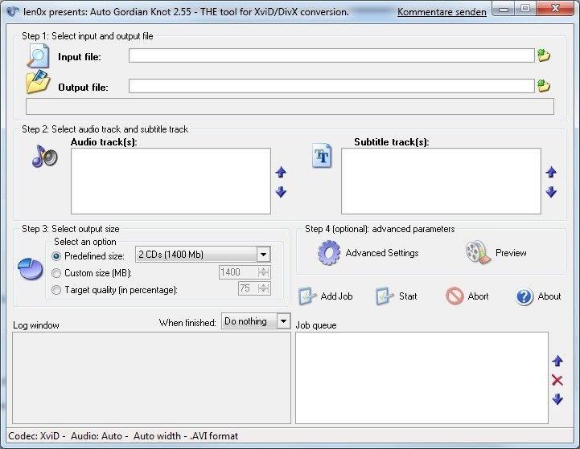Click the custom size 1400 value field
The width and height of the screenshot is (580, 449).
pos(238,272)
